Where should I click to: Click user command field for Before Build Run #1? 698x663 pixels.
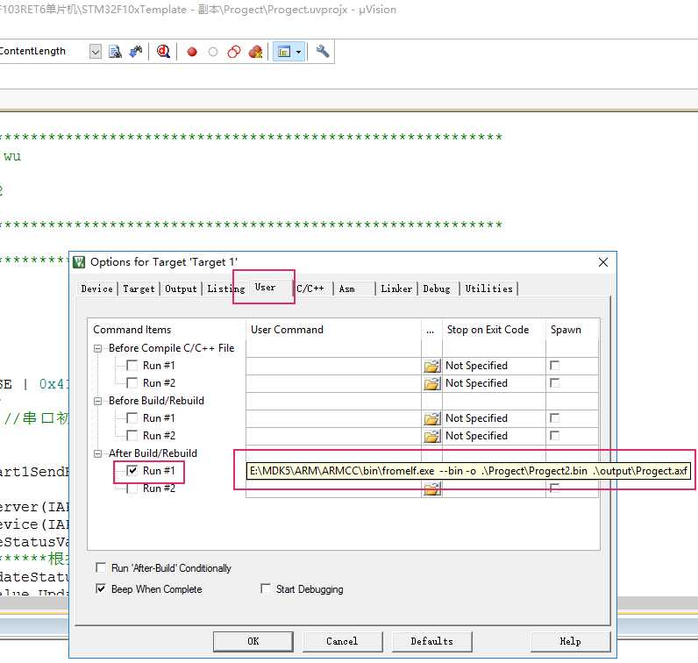pos(333,418)
